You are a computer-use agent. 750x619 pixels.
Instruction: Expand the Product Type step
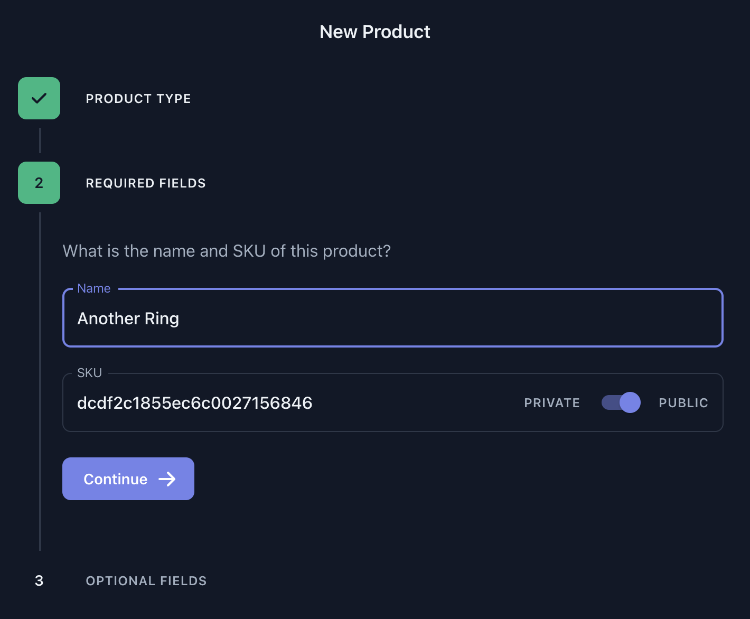coord(138,99)
